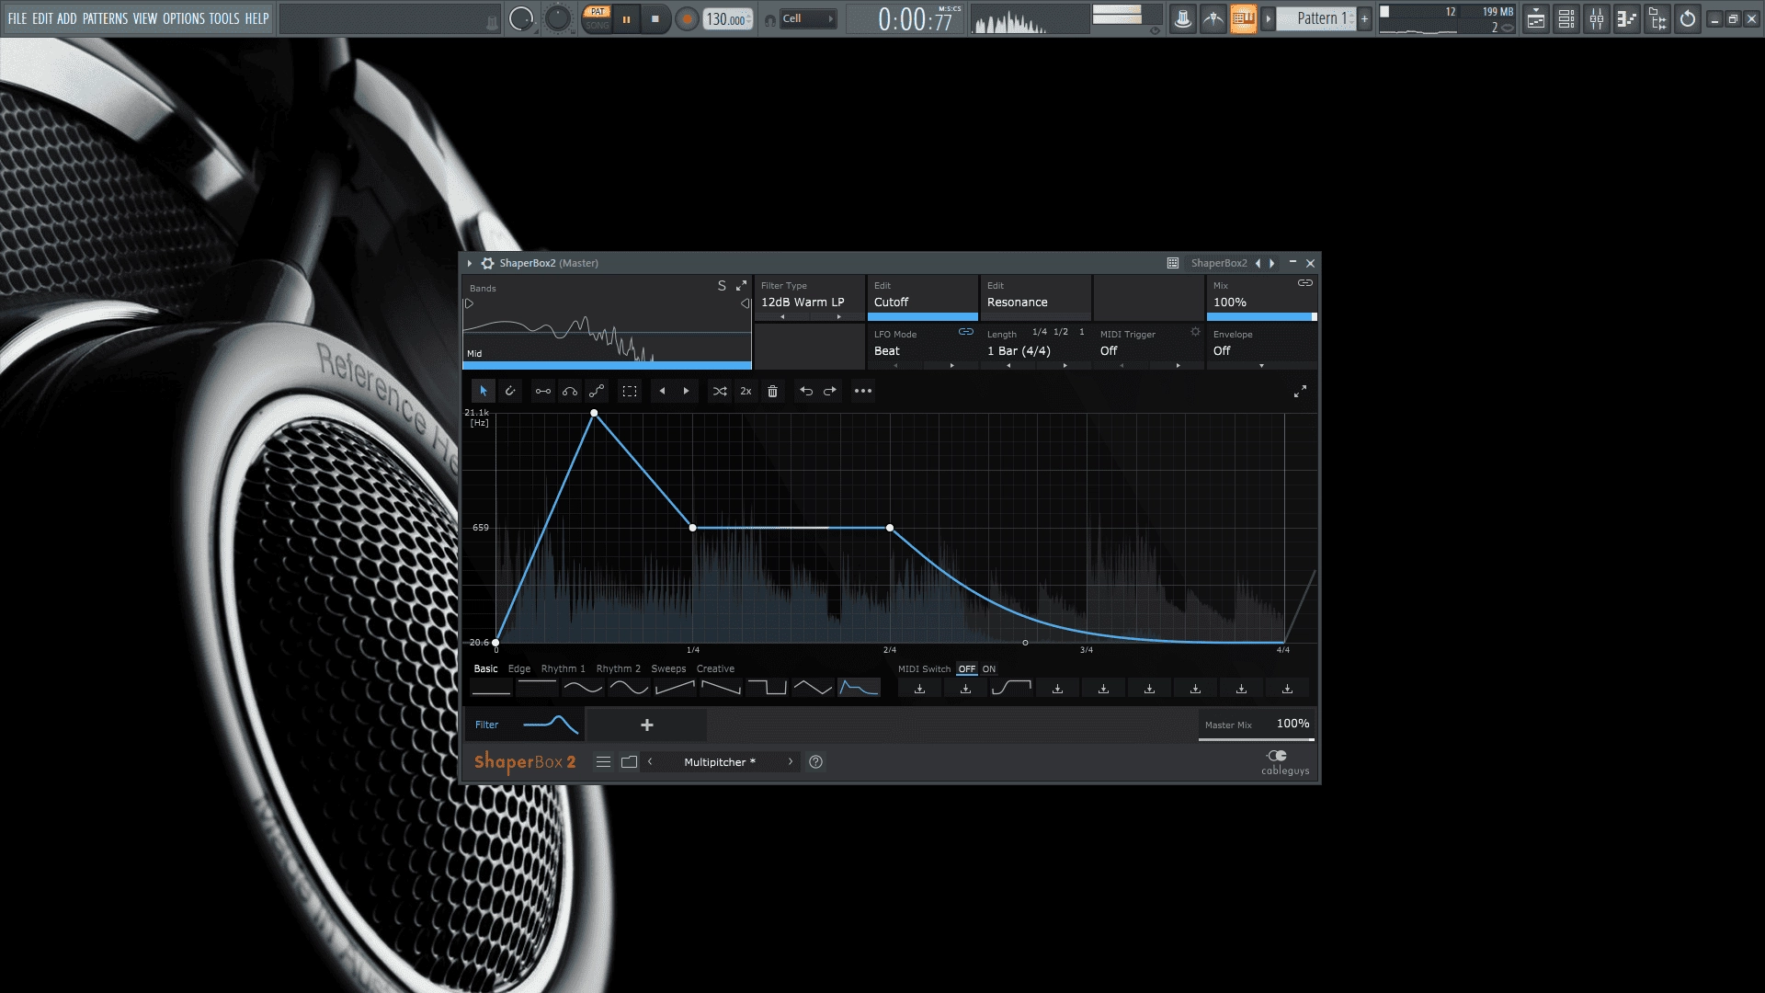This screenshot has height=993, width=1765.
Task: Next Filter Type arrow
Action: pos(838,317)
